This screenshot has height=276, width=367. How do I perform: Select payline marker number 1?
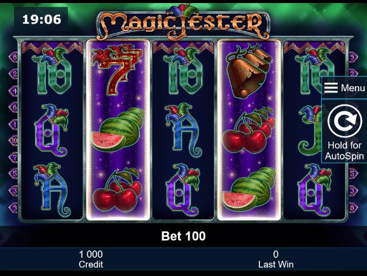pyautogui.click(x=13, y=124)
